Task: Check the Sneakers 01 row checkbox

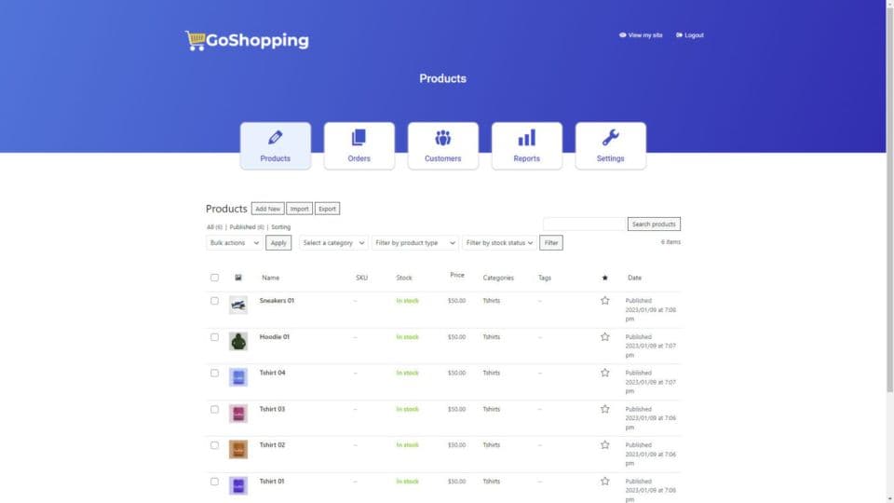Action: pyautogui.click(x=214, y=301)
